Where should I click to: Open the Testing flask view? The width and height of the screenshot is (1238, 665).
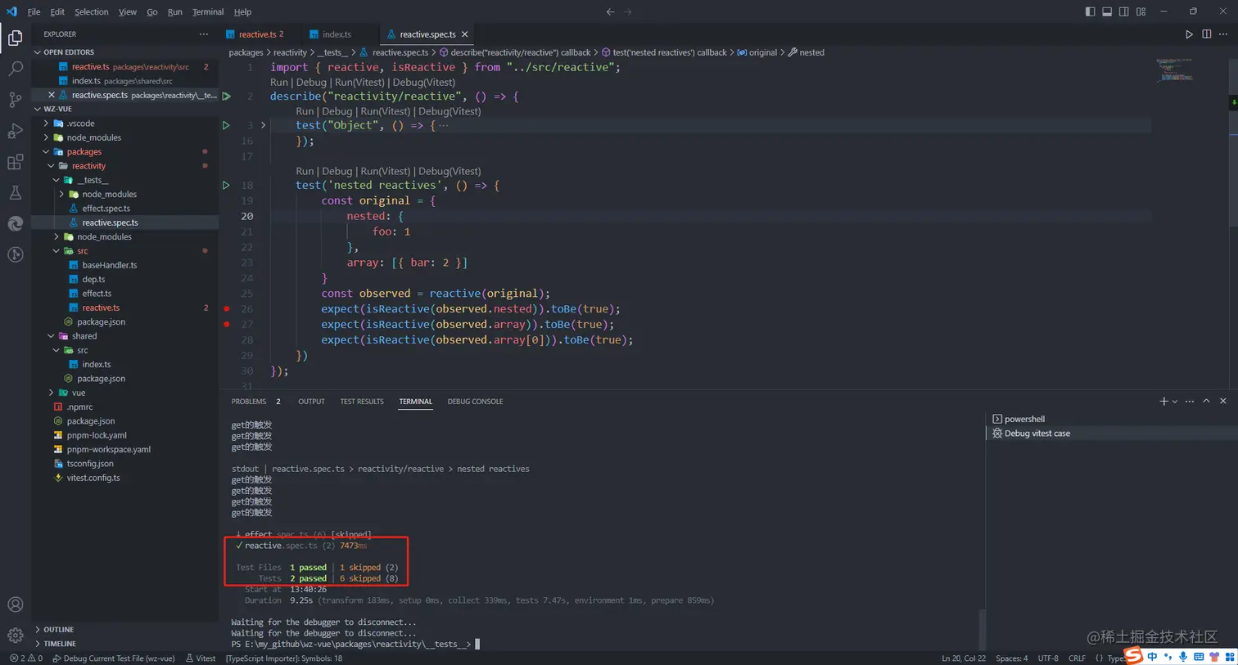click(15, 193)
